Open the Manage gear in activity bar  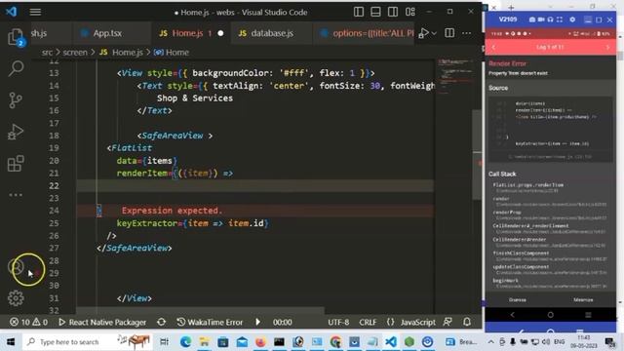[16, 298]
